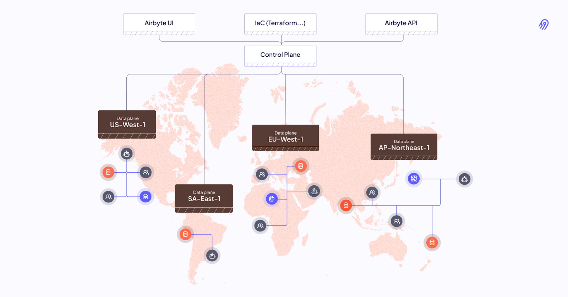This screenshot has width=568, height=297.
Task: Click the robot icon over the Middle East
Action: (x=314, y=191)
